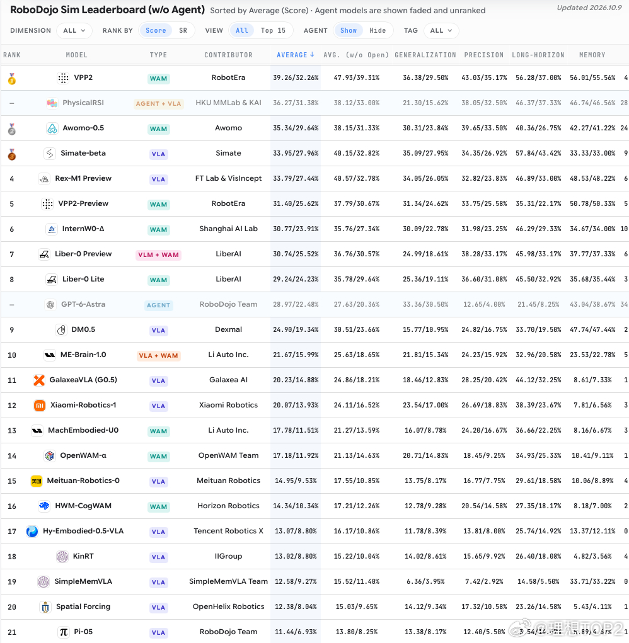
Task: Click the Long-Horizon column header
Action: 538,55
